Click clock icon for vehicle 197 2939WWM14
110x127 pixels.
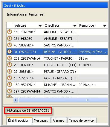[x=10, y=91]
